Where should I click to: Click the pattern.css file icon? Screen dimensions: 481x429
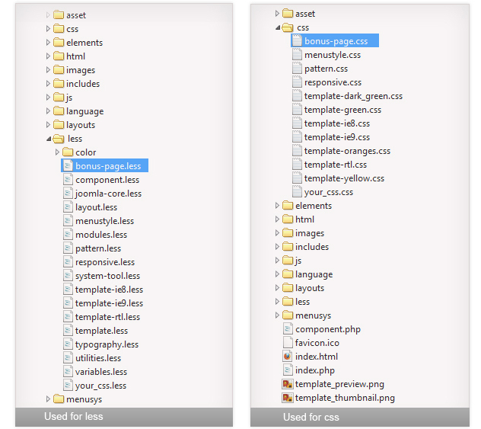(x=297, y=69)
